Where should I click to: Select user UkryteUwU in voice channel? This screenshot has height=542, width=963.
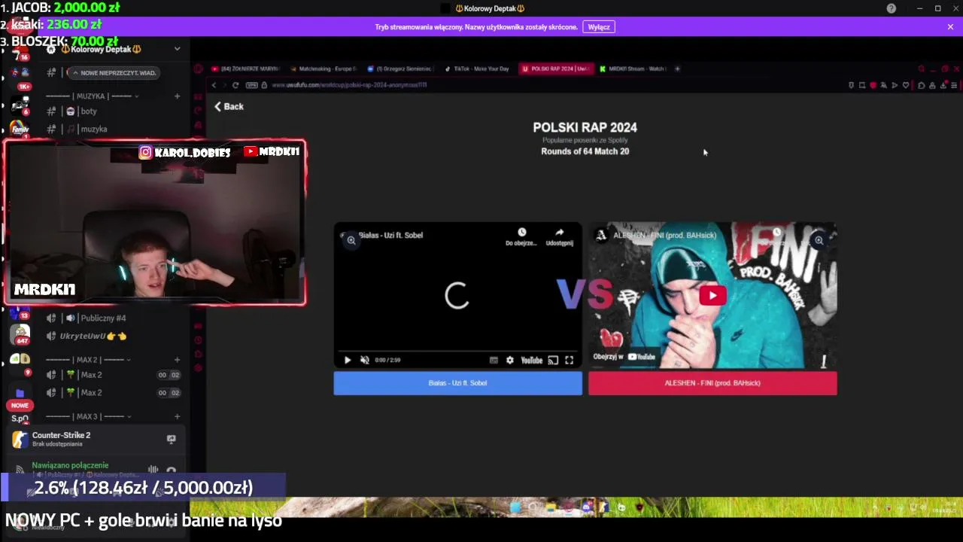pos(93,336)
